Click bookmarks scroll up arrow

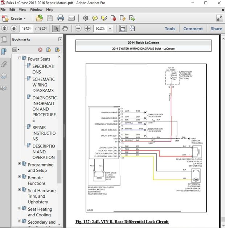(60, 57)
